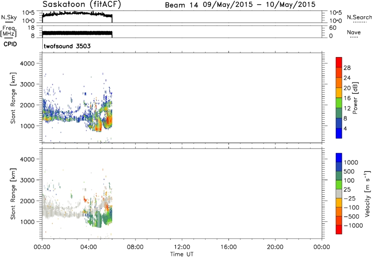Viewport: 372px width, 257px height.
Task: Click the "Velocity [m s⁻¹]" color bar title
Action: click(367, 193)
